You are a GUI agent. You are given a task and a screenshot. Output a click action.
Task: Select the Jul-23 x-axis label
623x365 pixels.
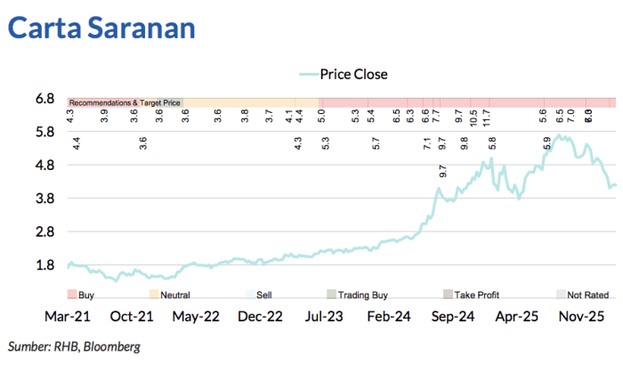[325, 316]
